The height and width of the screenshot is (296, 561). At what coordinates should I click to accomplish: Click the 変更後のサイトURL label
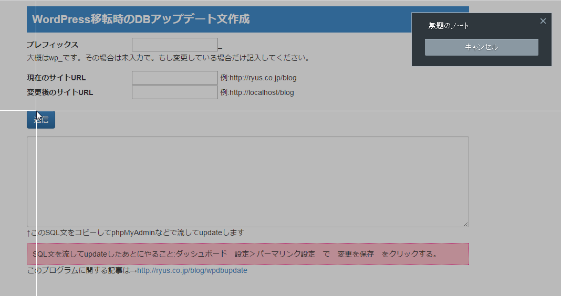60,92
